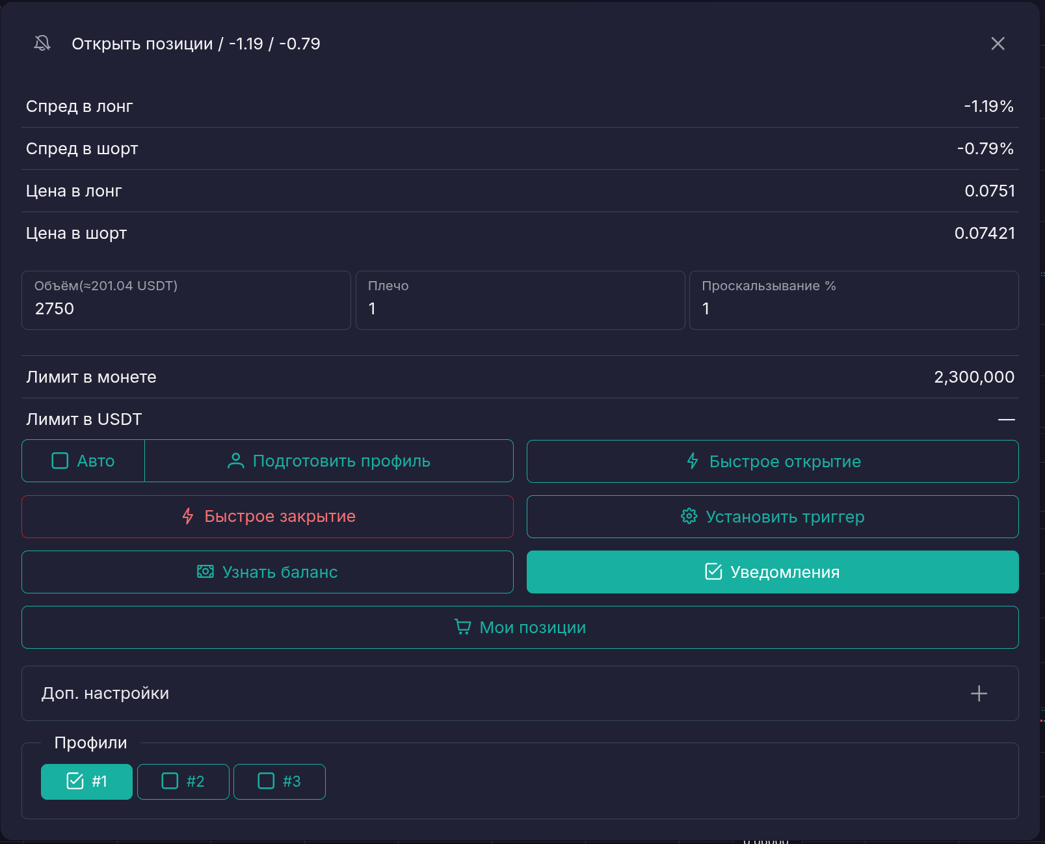Click the Лимит в USDT label
1045x844 pixels.
point(84,419)
